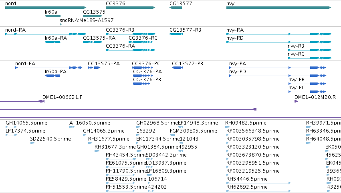
Task: Click the CG3376-RC transcript label
Action: (143, 38)
